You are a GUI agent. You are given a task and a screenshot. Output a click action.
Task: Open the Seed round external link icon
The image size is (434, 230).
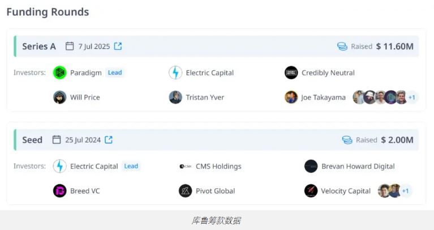tap(109, 140)
